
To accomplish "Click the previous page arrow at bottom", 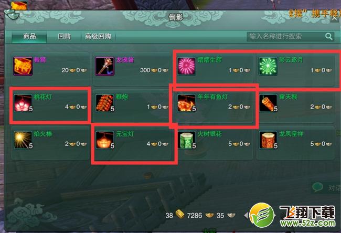I will [x=247, y=216].
